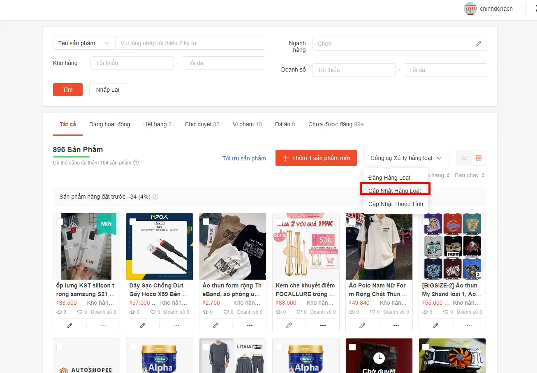Screen dimensions: 537x373
Task: Edit the Áo Polo Nam Nữ product
Action: point(362,325)
